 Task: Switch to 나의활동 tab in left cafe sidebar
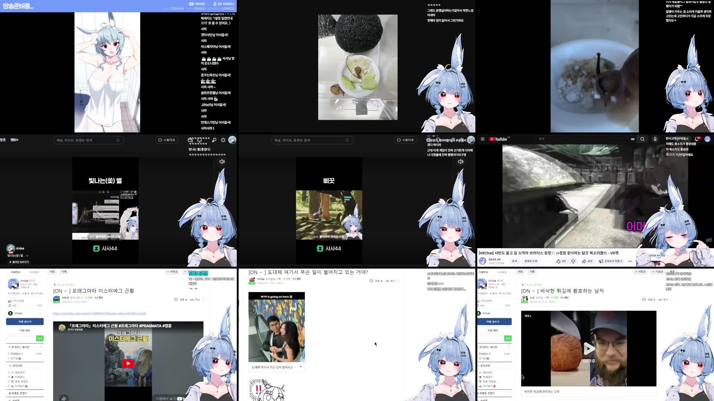tap(34, 272)
